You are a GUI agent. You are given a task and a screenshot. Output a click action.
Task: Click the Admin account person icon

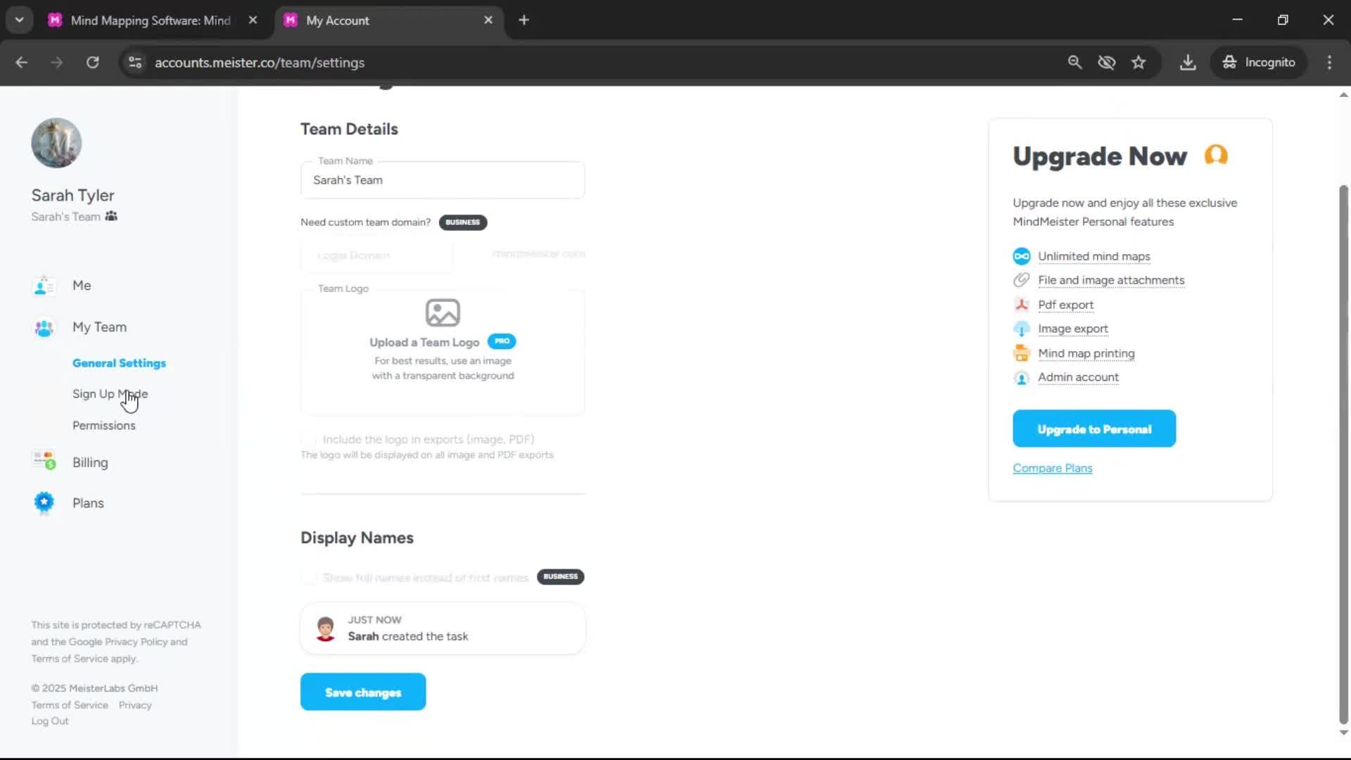click(1021, 378)
